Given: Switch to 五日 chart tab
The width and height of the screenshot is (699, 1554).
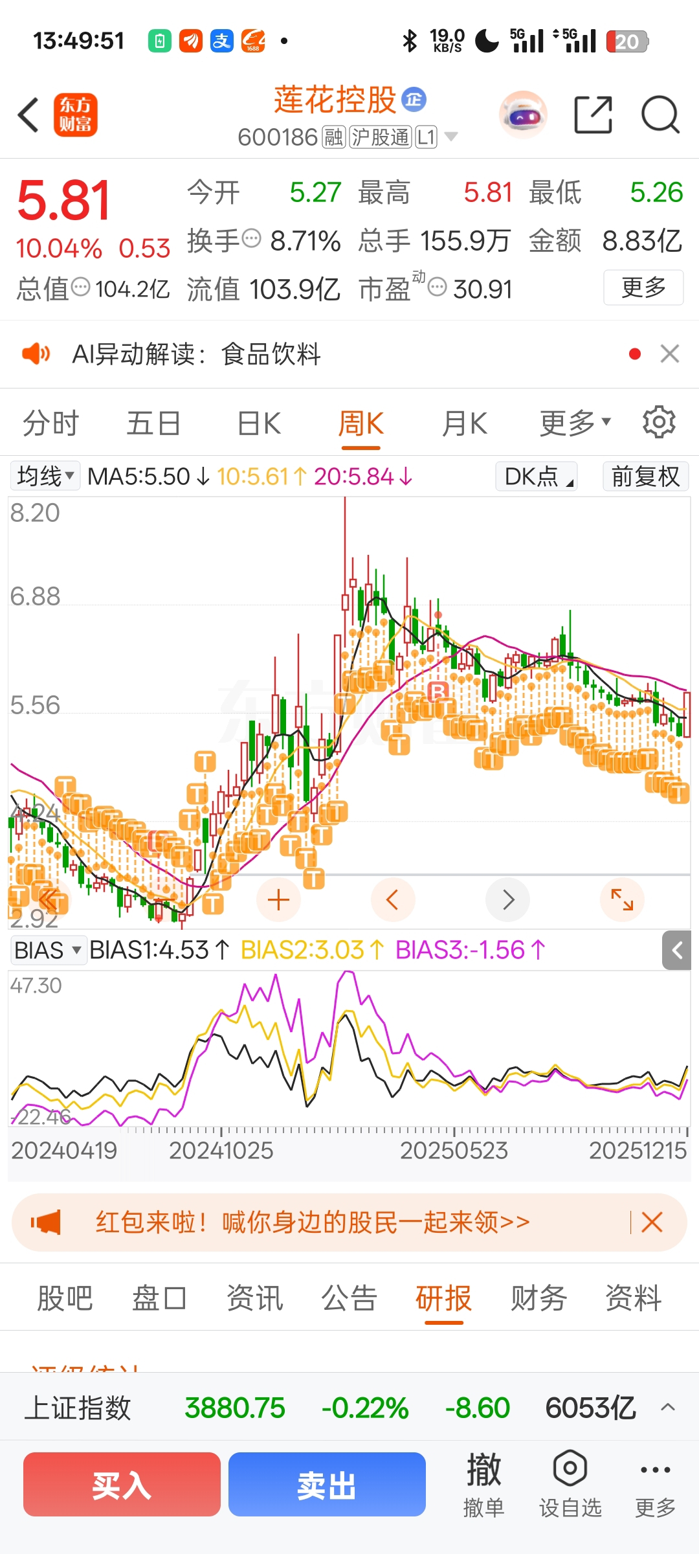Looking at the screenshot, I should click(x=153, y=423).
